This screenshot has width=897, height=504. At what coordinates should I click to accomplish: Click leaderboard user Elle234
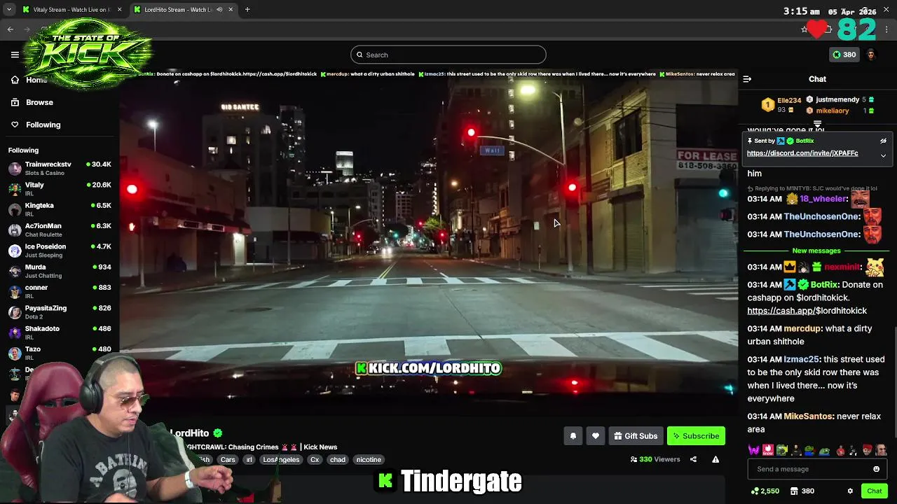click(x=788, y=101)
